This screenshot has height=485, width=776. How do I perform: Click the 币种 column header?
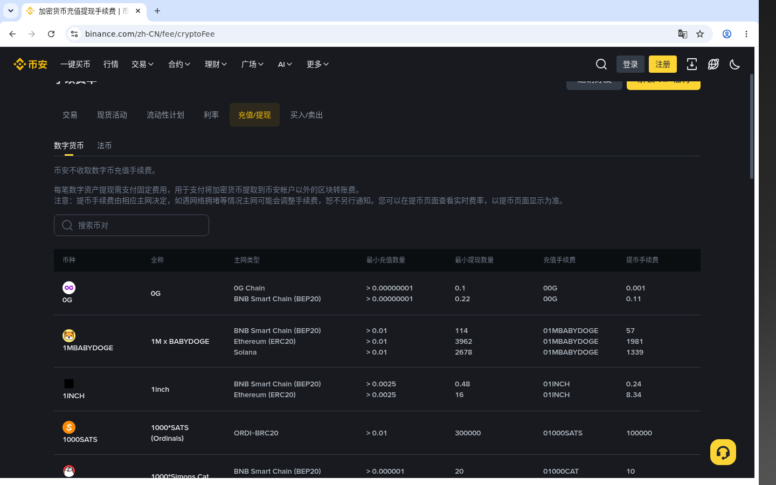(x=69, y=260)
